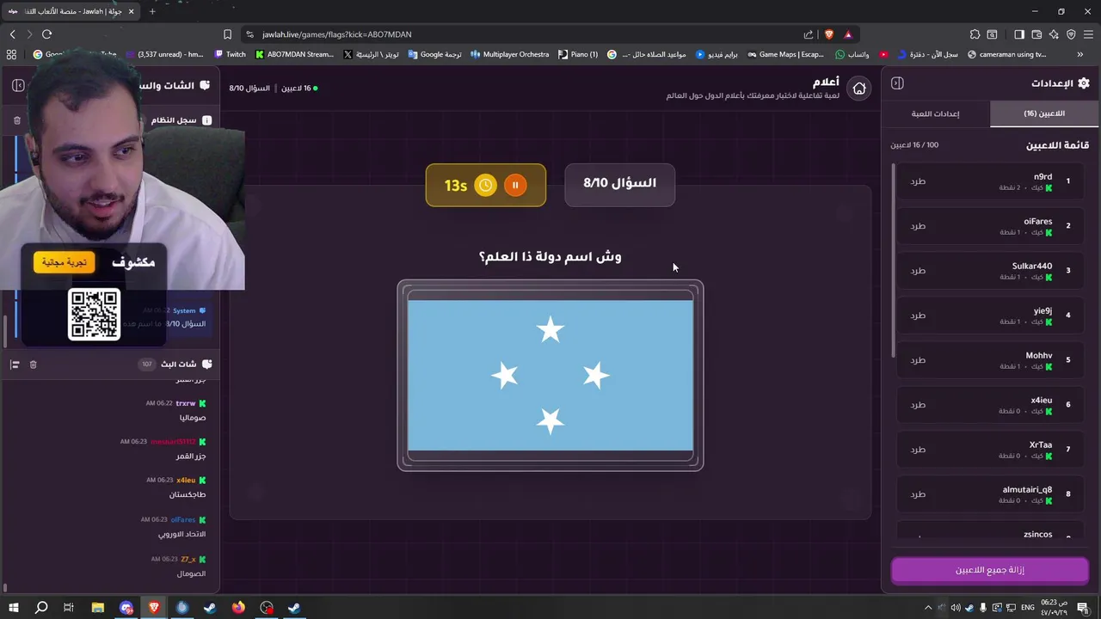
Task: Open the Windows Start menu
Action: pyautogui.click(x=13, y=608)
